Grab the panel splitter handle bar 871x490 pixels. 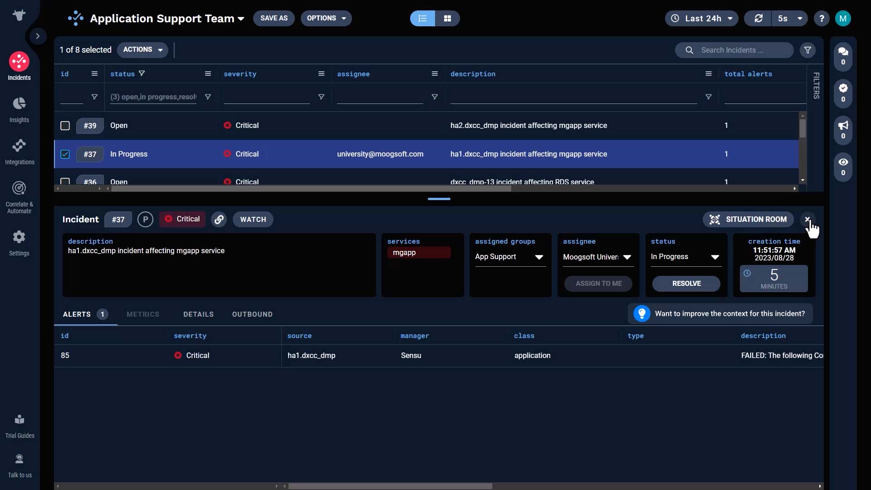pos(439,199)
